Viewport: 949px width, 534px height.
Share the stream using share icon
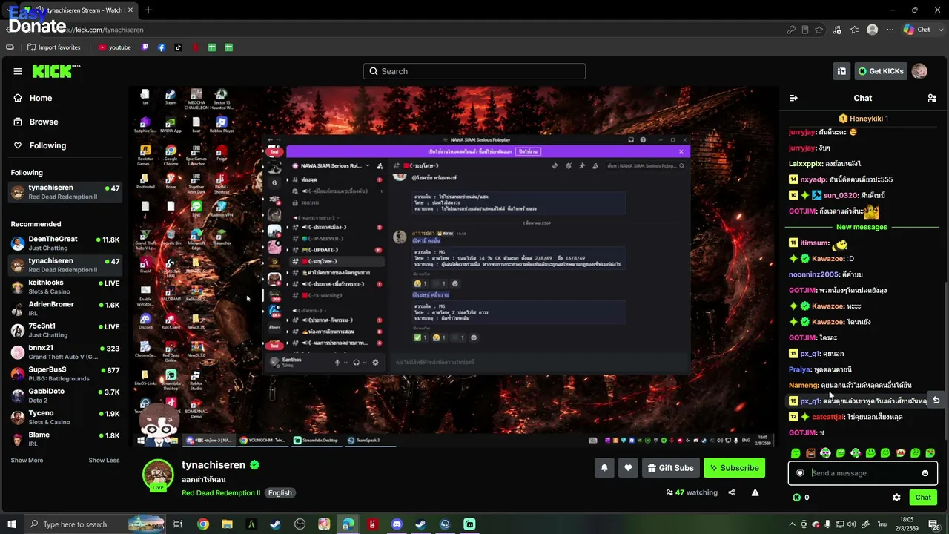tap(732, 492)
